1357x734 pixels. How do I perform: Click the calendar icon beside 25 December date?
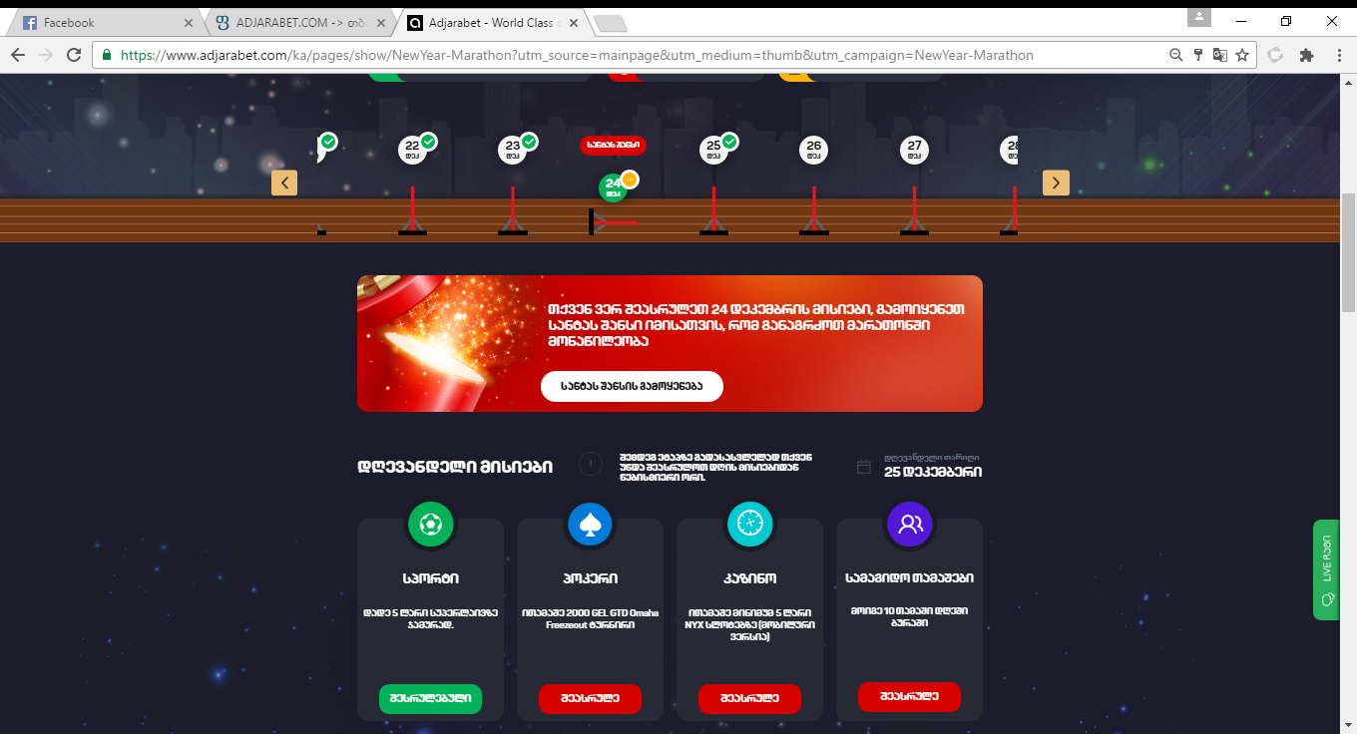(x=864, y=466)
